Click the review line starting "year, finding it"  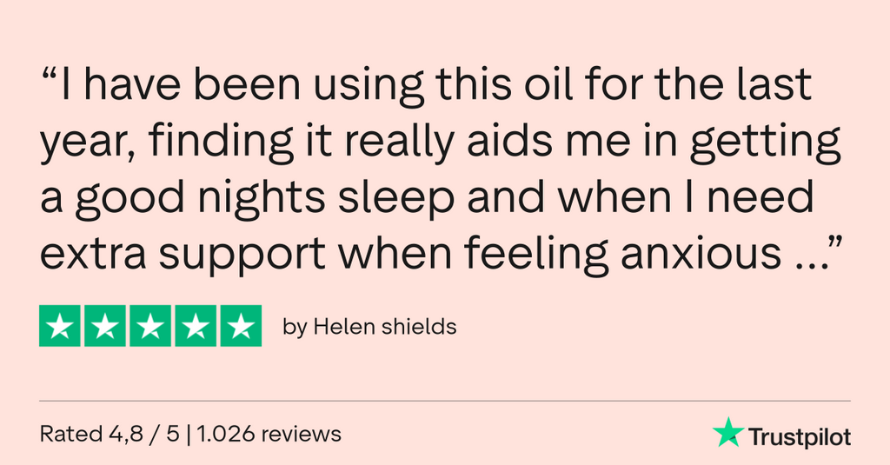(x=441, y=143)
